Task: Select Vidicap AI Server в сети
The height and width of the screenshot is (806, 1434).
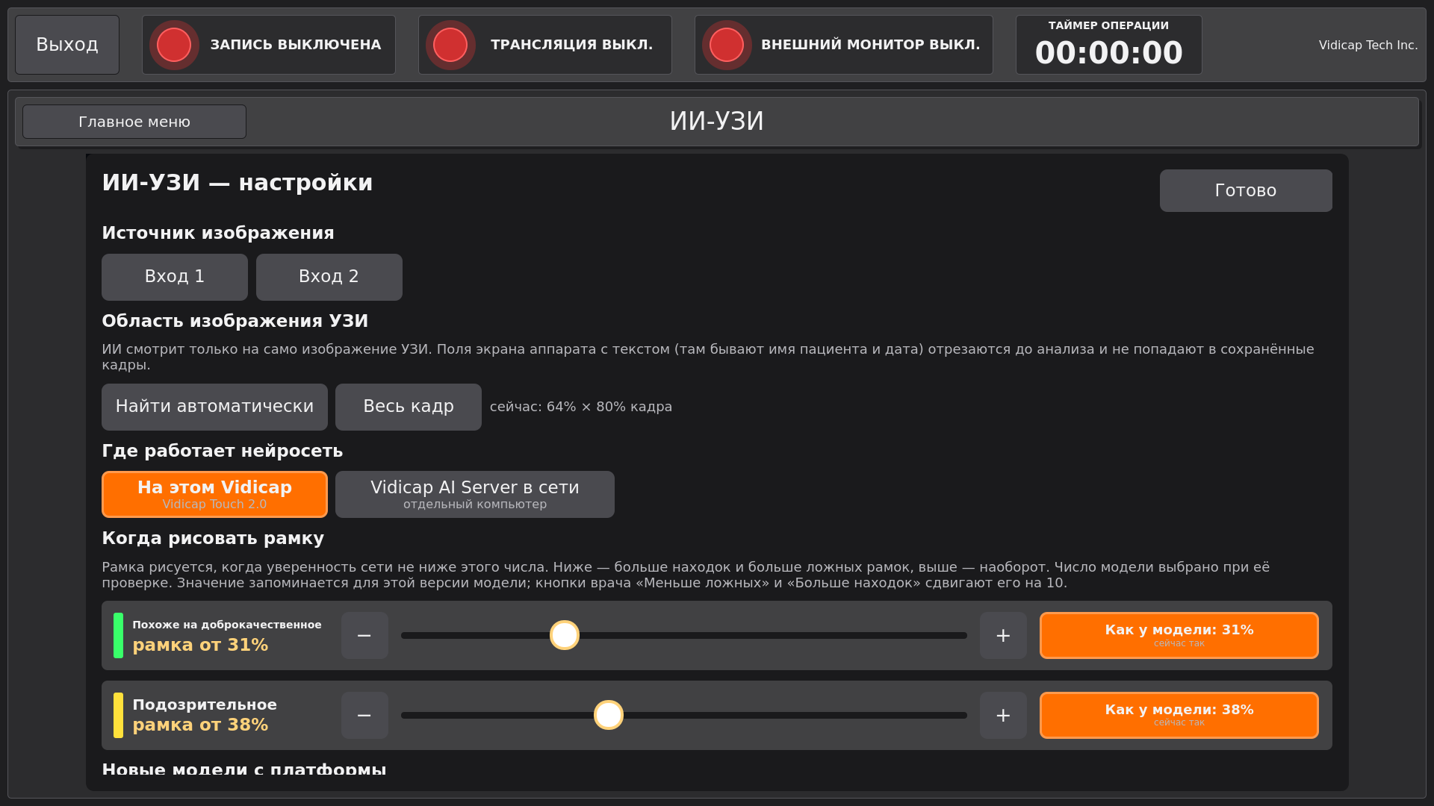Action: tap(475, 494)
